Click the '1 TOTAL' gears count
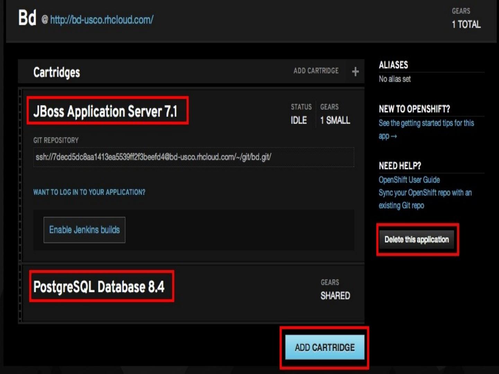 coord(466,24)
